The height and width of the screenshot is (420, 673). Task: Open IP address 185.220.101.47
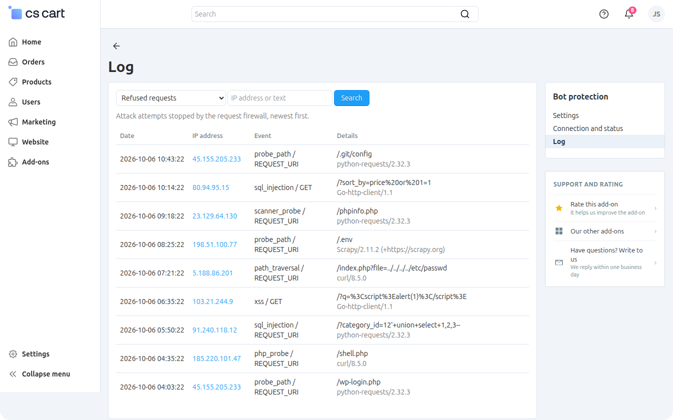click(216, 358)
